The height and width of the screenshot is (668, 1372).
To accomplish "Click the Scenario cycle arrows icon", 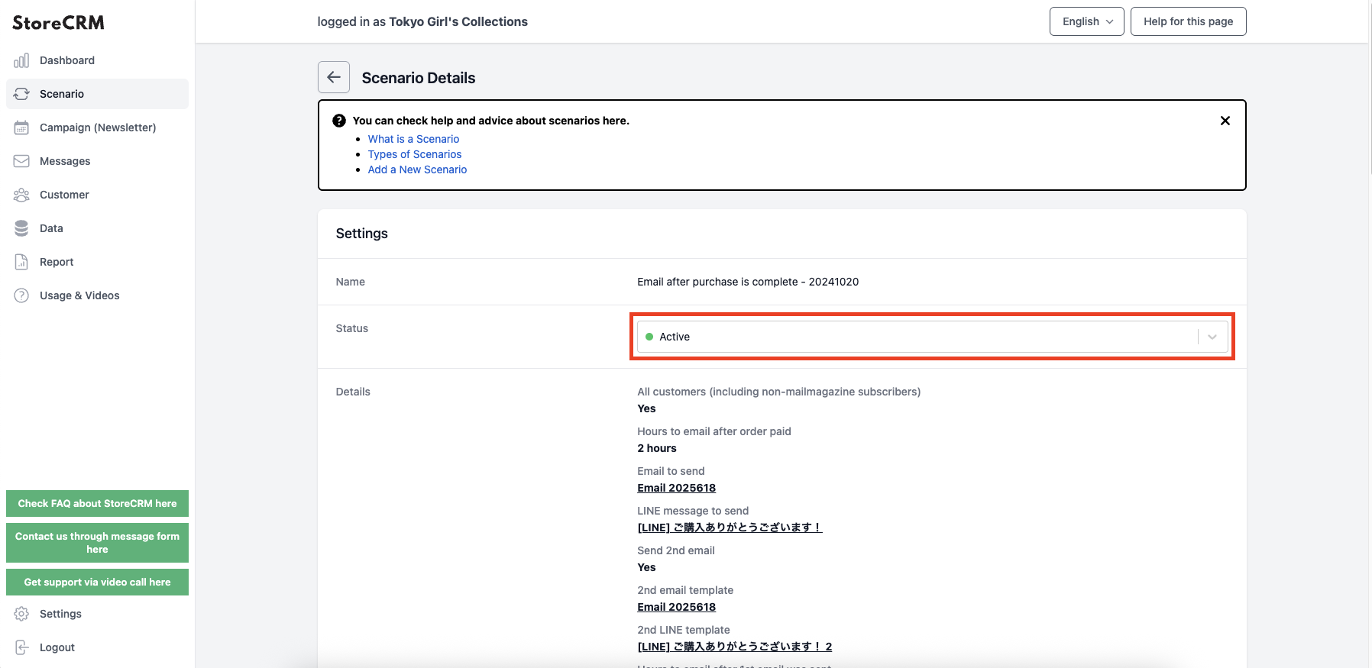I will (21, 94).
